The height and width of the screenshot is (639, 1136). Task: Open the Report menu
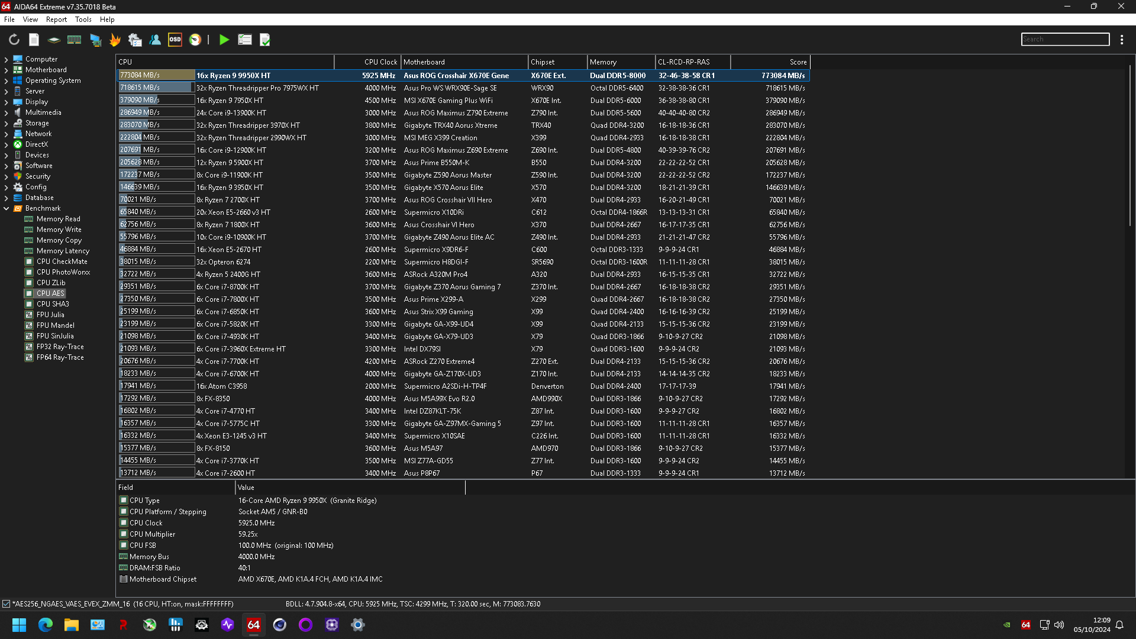(x=56, y=20)
